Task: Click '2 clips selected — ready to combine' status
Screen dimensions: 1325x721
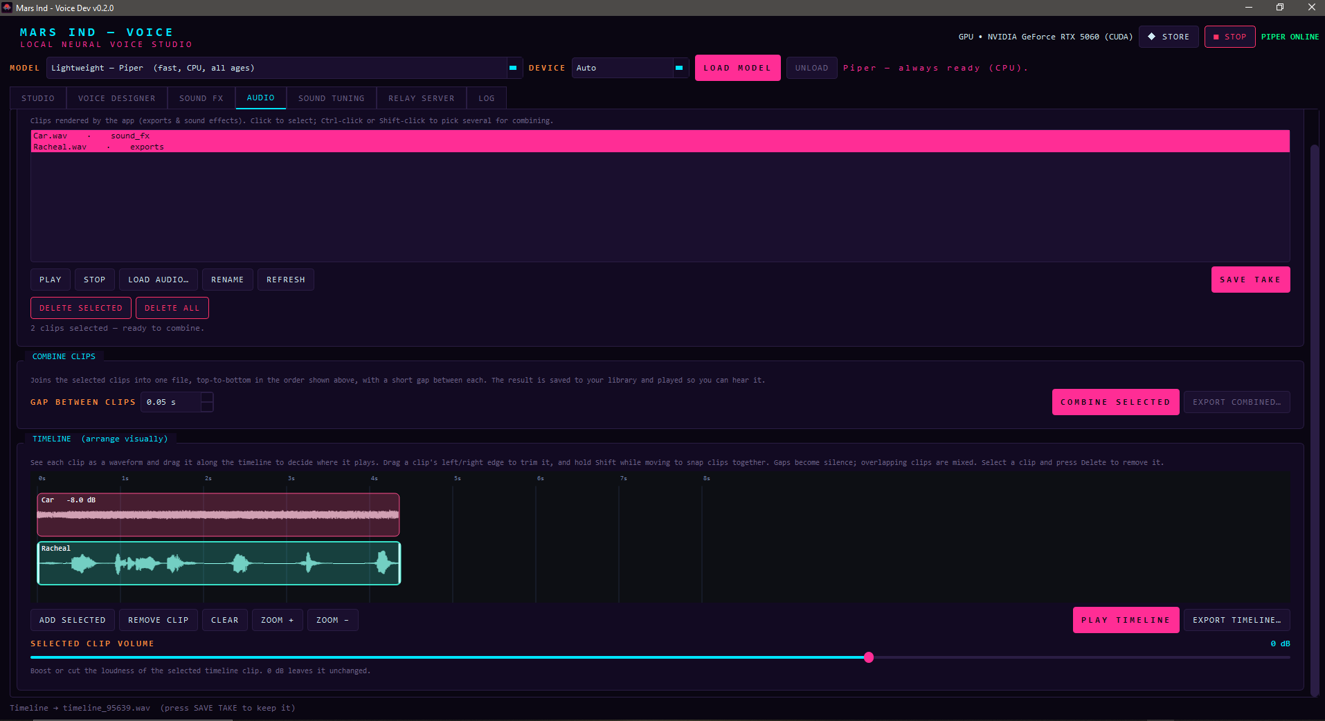Action: click(117, 328)
